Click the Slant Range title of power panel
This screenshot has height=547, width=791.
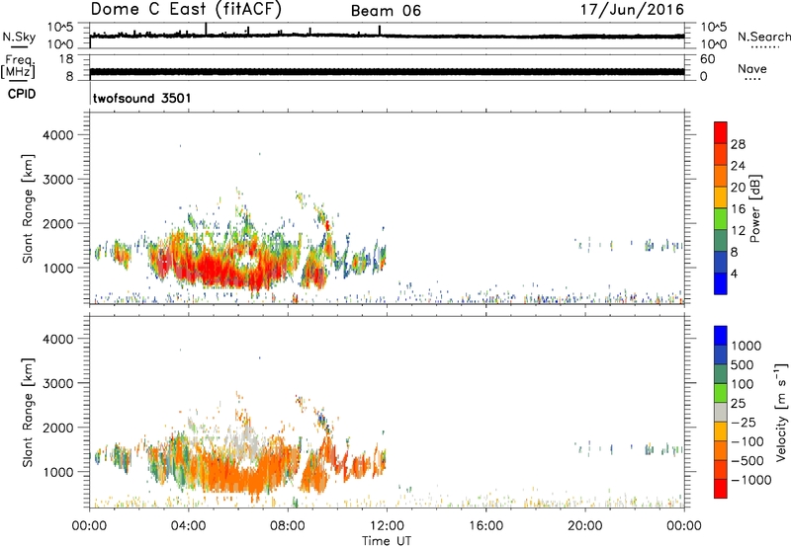[x=28, y=208]
